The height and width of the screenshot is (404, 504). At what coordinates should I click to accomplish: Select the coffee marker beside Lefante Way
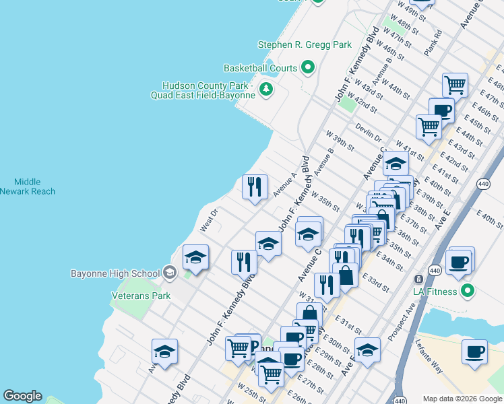pyautogui.click(x=474, y=353)
